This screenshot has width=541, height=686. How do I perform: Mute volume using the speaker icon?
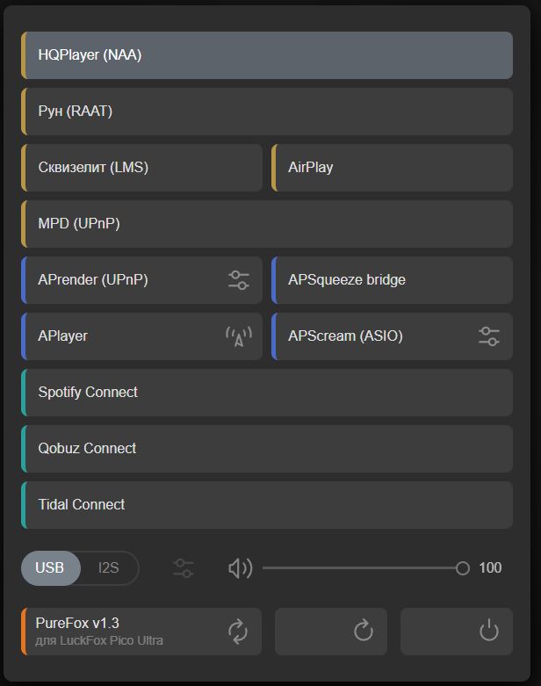tap(240, 568)
